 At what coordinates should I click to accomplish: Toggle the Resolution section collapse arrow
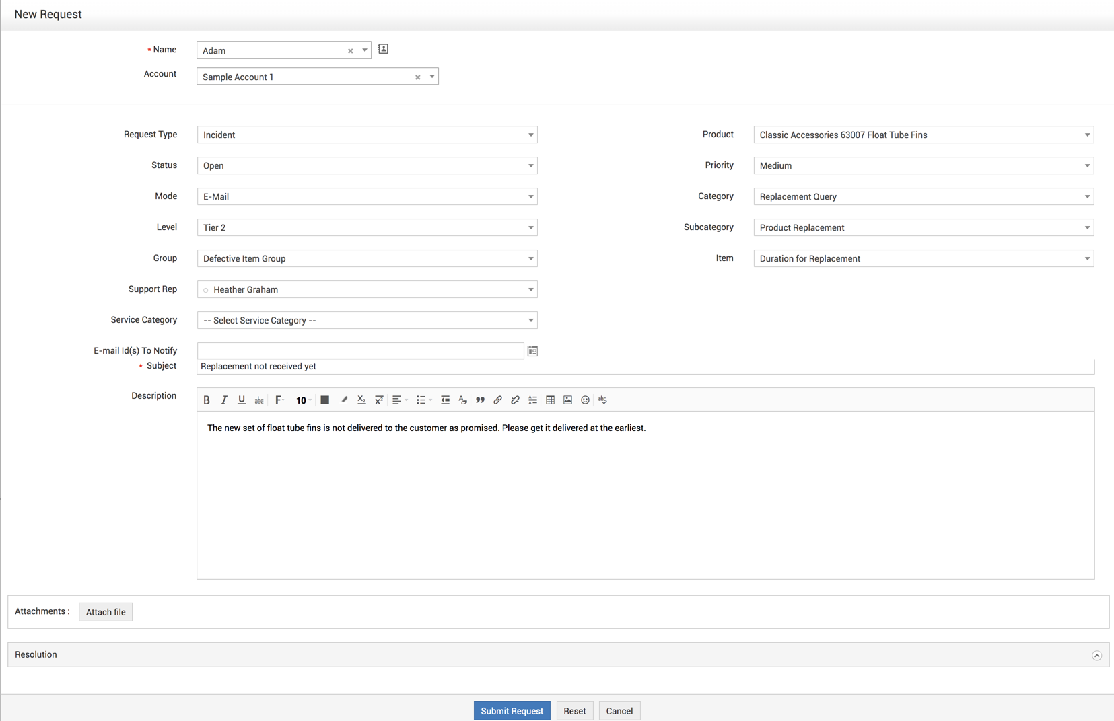coord(1096,655)
